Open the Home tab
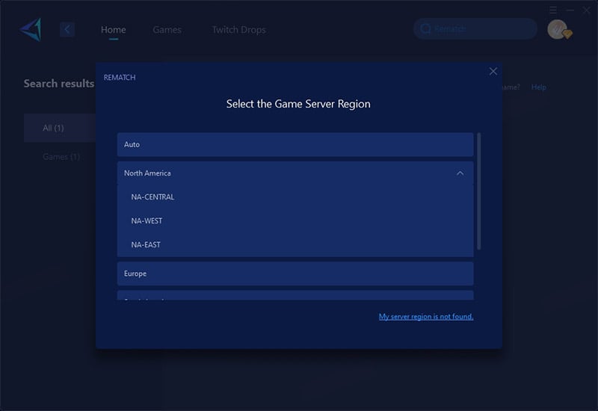 pyautogui.click(x=114, y=30)
